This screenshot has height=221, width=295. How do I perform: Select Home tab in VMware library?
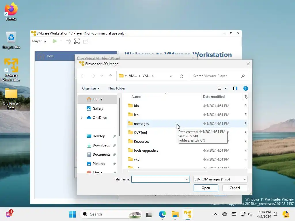tap(76, 56)
